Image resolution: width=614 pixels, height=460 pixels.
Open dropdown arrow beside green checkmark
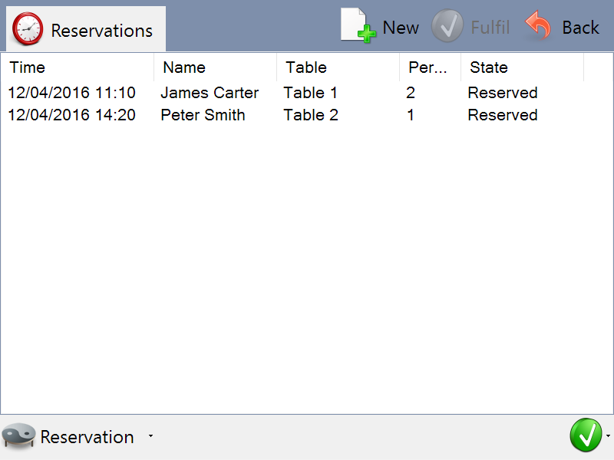click(608, 436)
